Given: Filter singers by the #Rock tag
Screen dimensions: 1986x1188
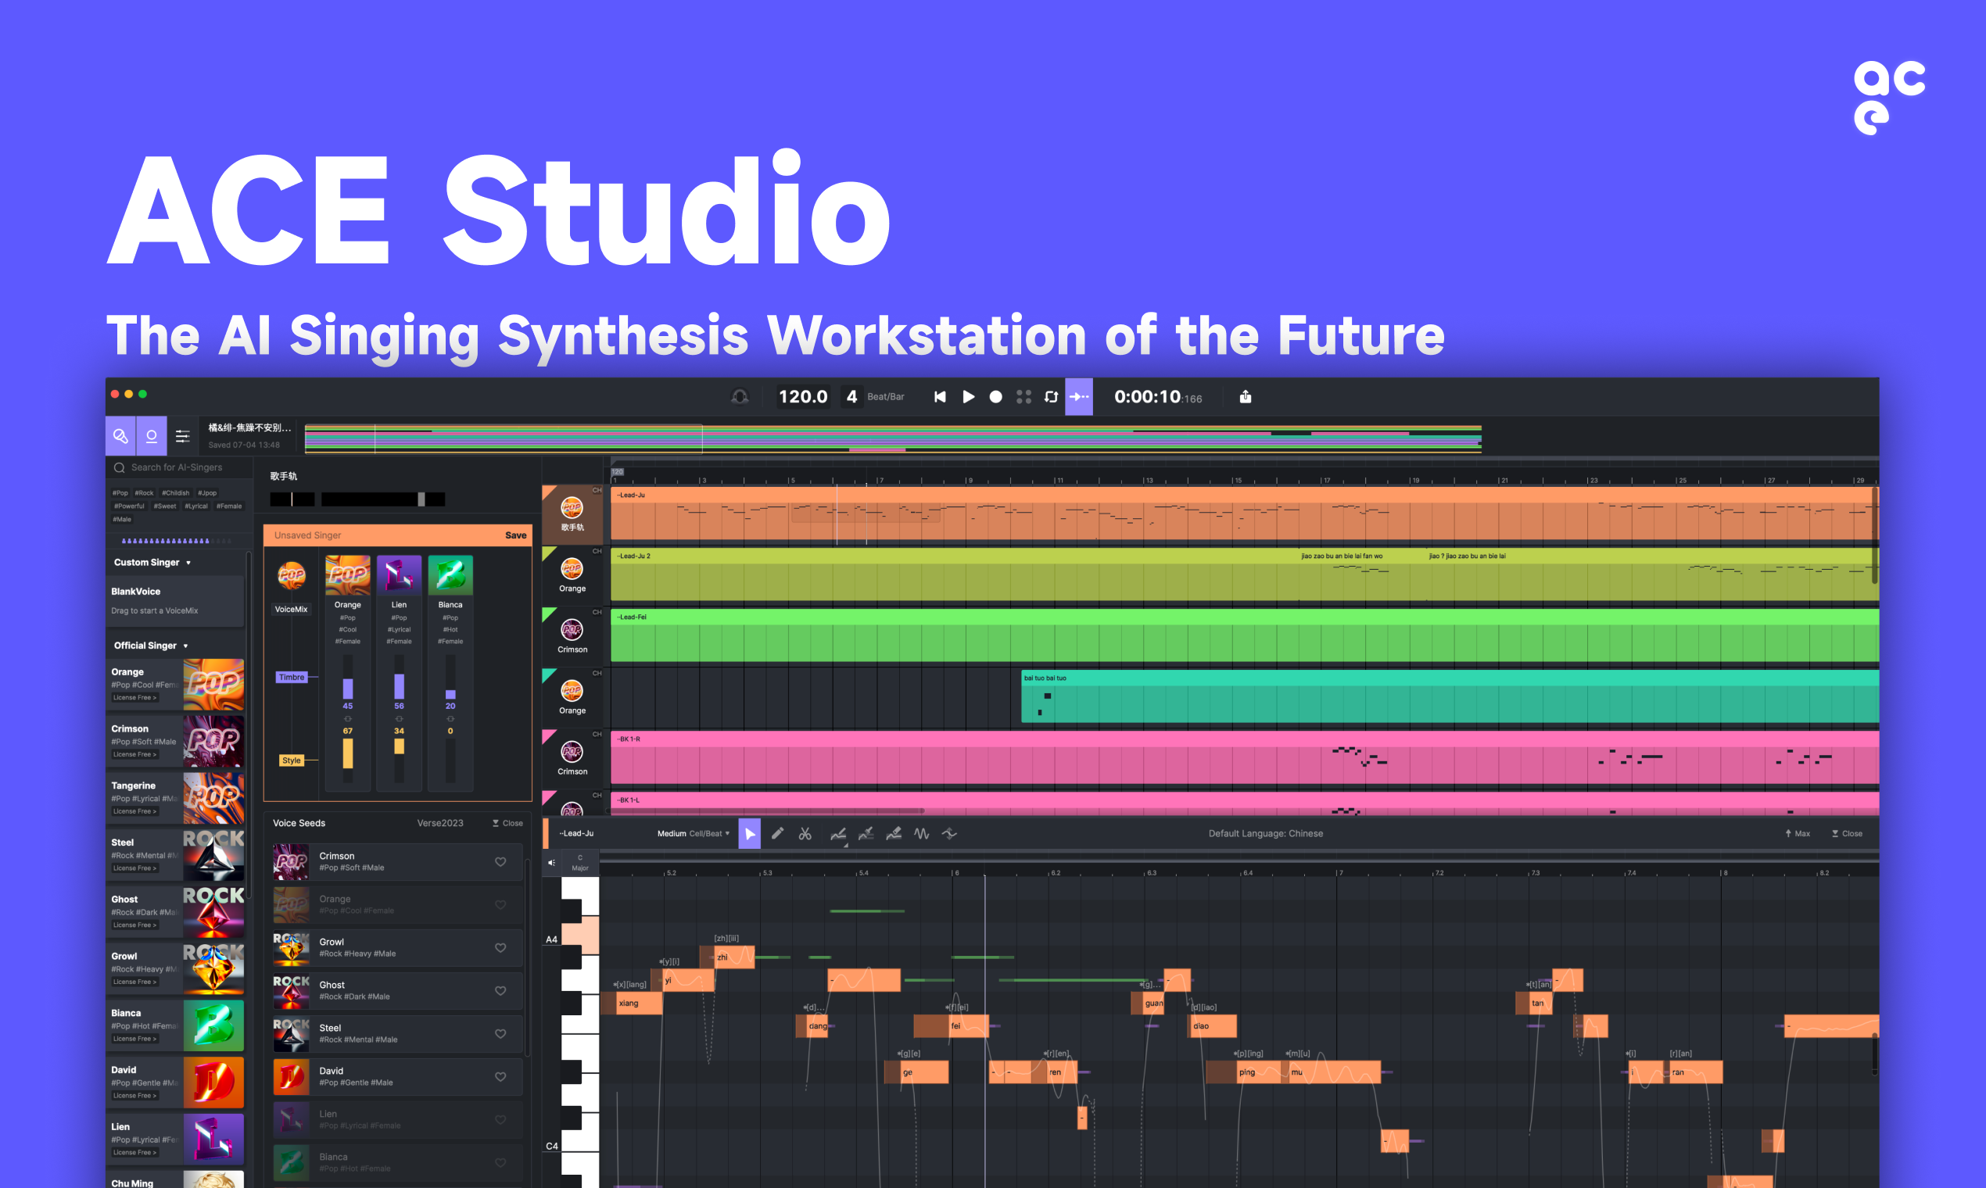Looking at the screenshot, I should pyautogui.click(x=144, y=493).
